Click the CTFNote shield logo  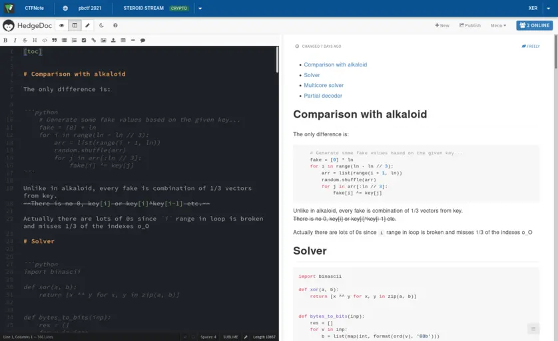pyautogui.click(x=9, y=8)
